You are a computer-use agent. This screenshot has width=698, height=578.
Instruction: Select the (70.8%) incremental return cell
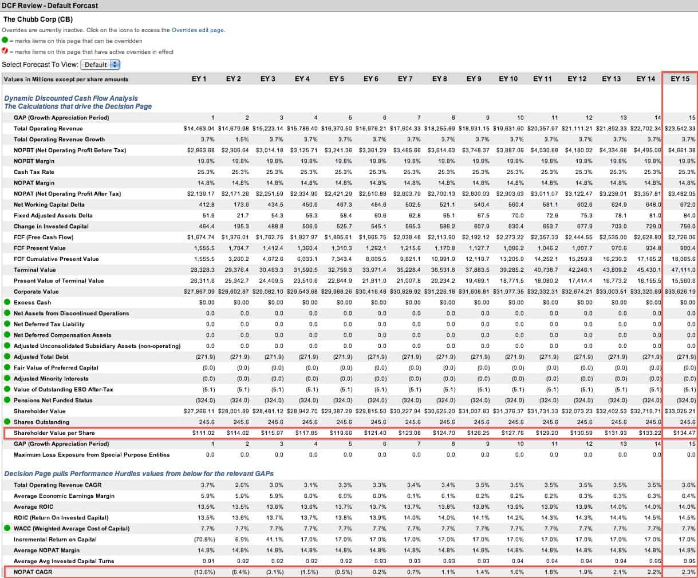[204, 540]
